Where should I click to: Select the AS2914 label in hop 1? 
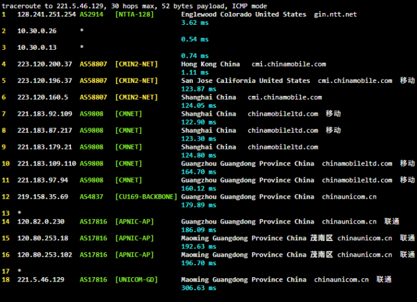(x=92, y=14)
